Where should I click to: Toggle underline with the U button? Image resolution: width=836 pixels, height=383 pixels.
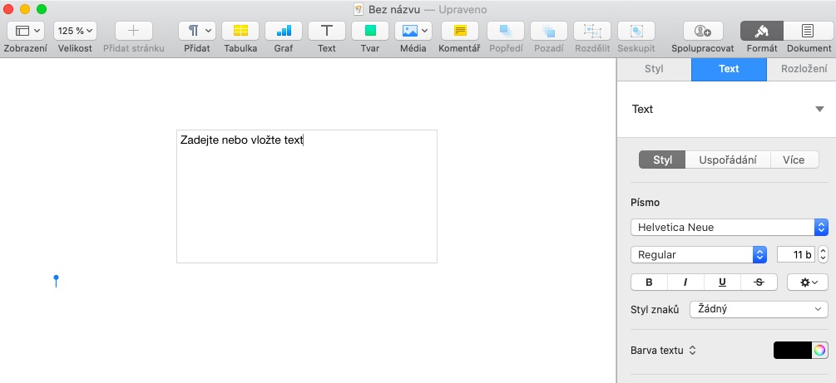[722, 282]
